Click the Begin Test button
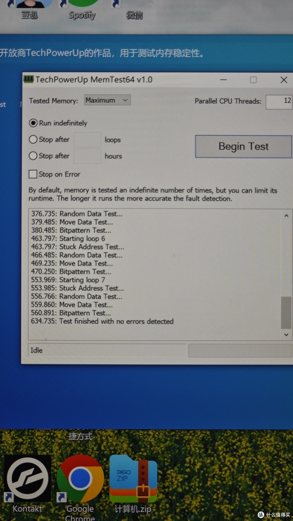293x521 pixels. (x=243, y=147)
